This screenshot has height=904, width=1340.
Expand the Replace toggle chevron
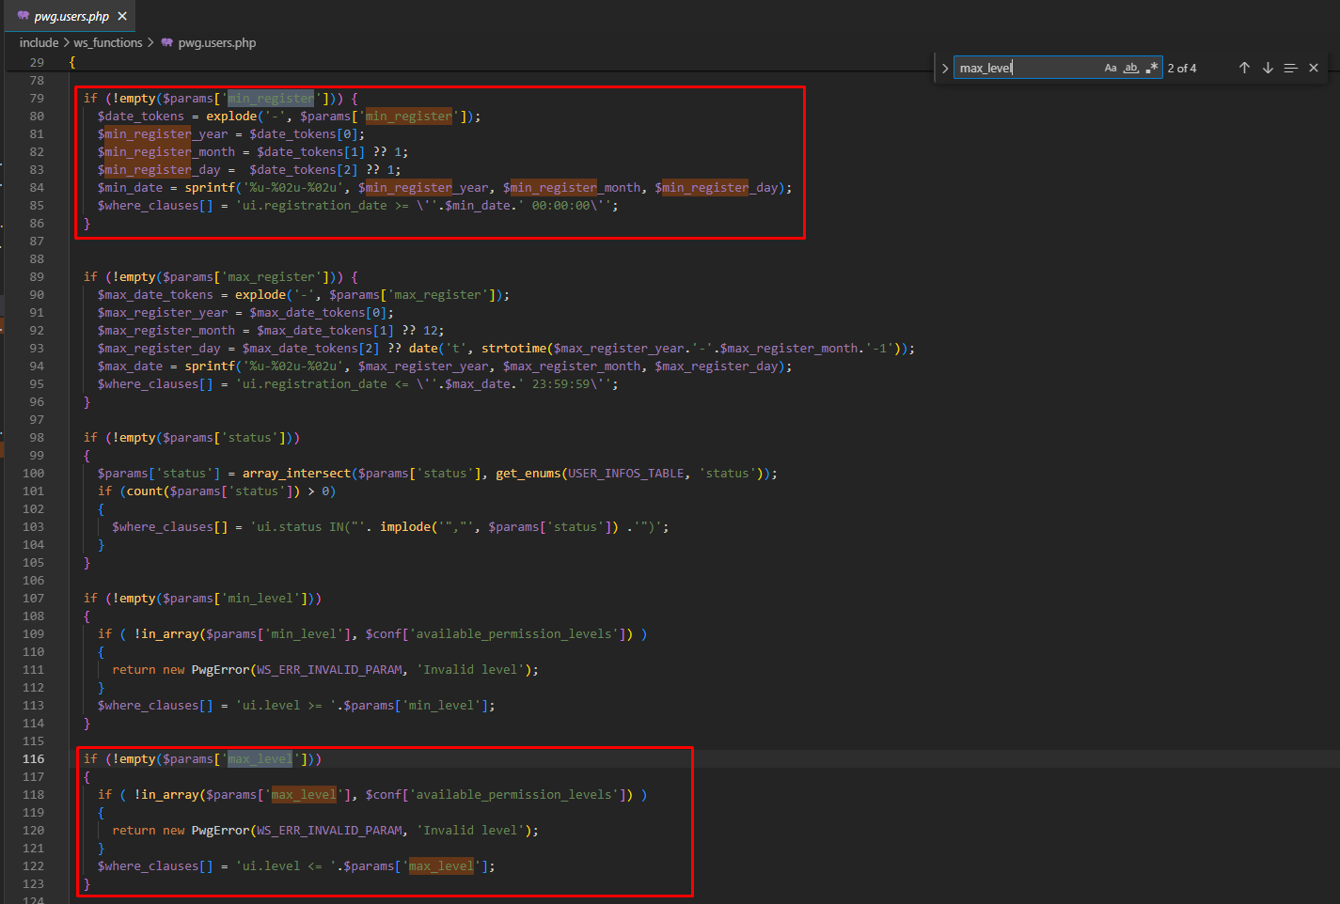pyautogui.click(x=945, y=68)
